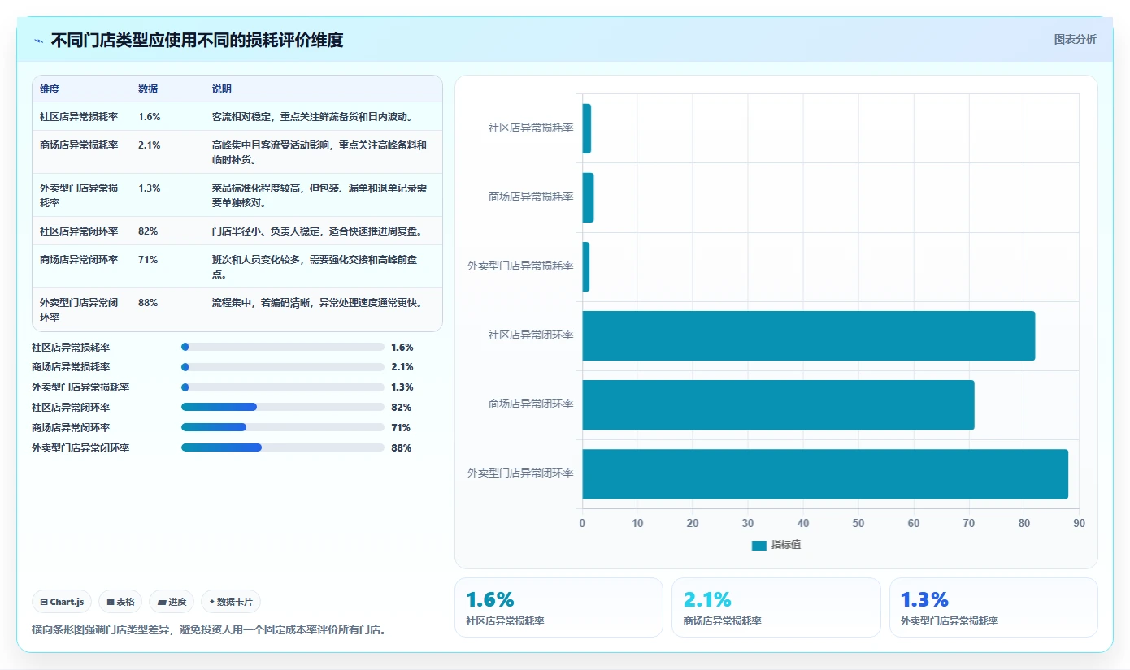Click the 社区店异常闭环率 progress bar fill
The height and width of the screenshot is (670, 1130).
coord(219,407)
